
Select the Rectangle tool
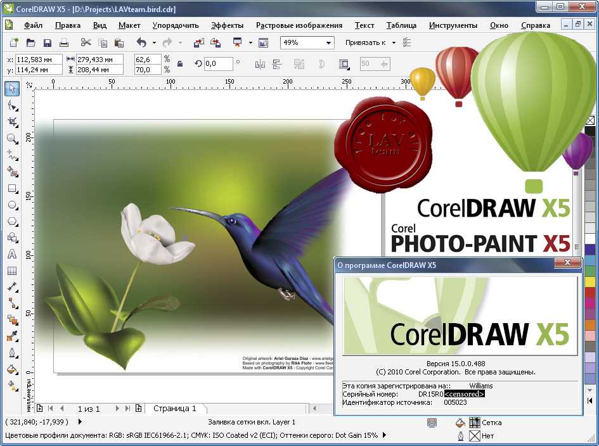(12, 188)
